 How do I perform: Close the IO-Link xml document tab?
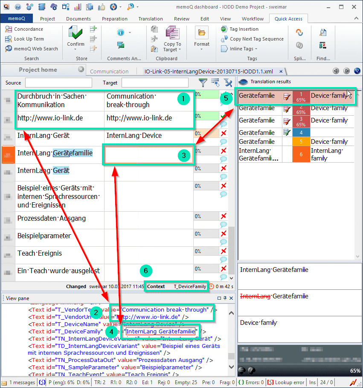click(x=281, y=71)
